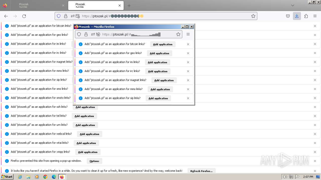Image resolution: width=321 pixels, height=180 pixels.
Task: Click blocked autoplay icon in the popup address bar
Action: point(98,34)
